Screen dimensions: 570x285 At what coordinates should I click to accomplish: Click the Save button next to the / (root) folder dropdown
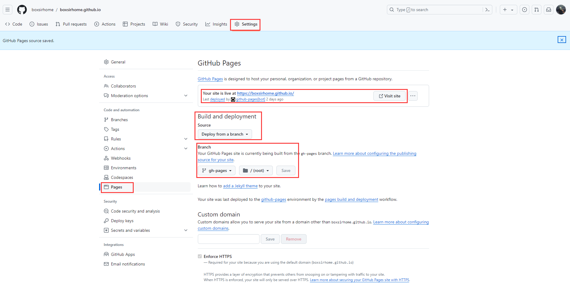tap(286, 170)
